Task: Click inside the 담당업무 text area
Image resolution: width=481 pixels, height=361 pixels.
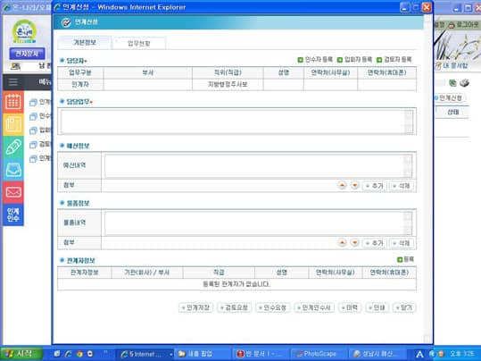Action: tap(233, 121)
